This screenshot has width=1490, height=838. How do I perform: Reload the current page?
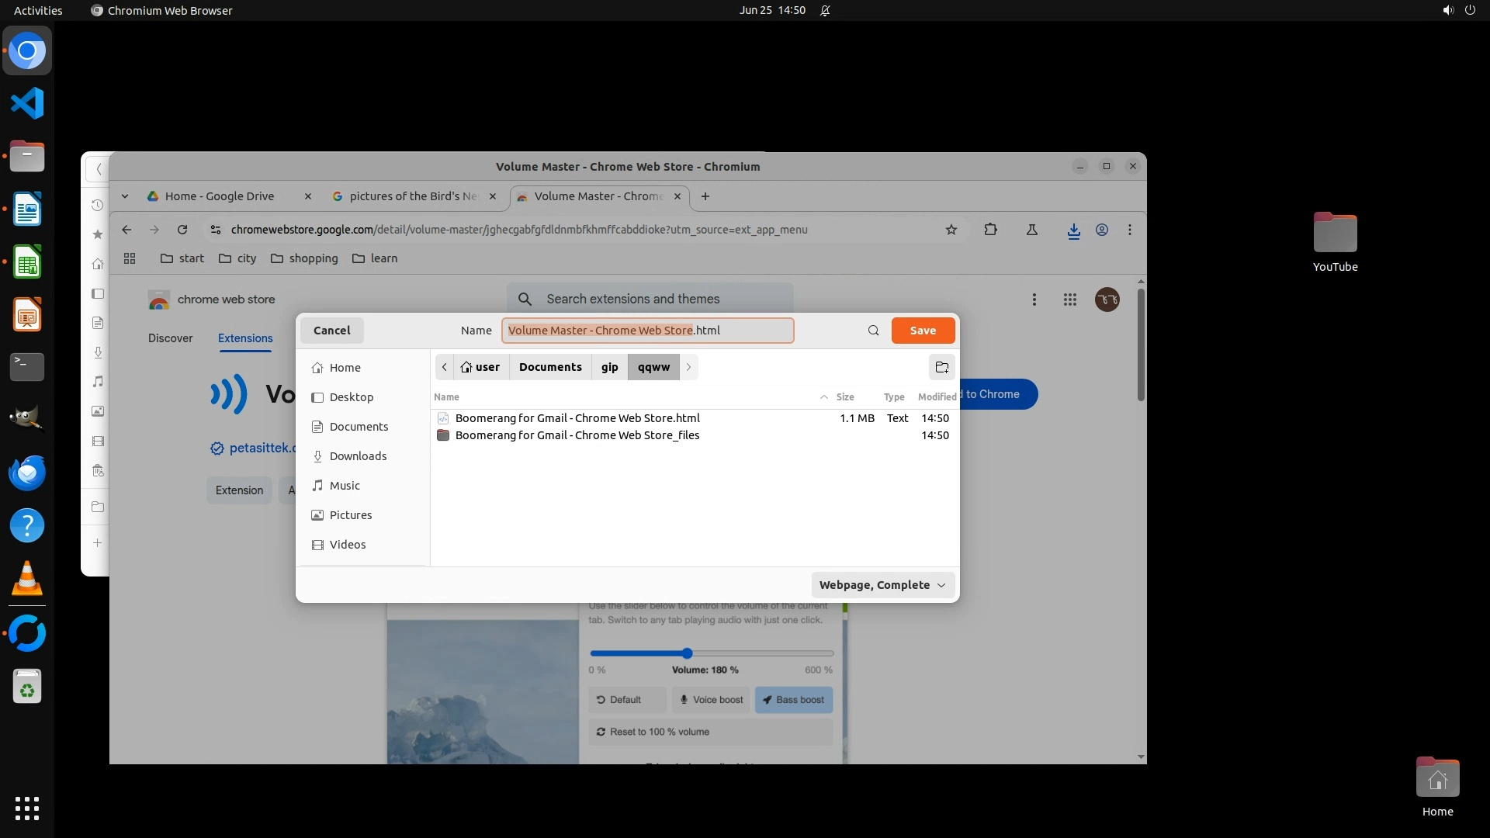pos(182,230)
